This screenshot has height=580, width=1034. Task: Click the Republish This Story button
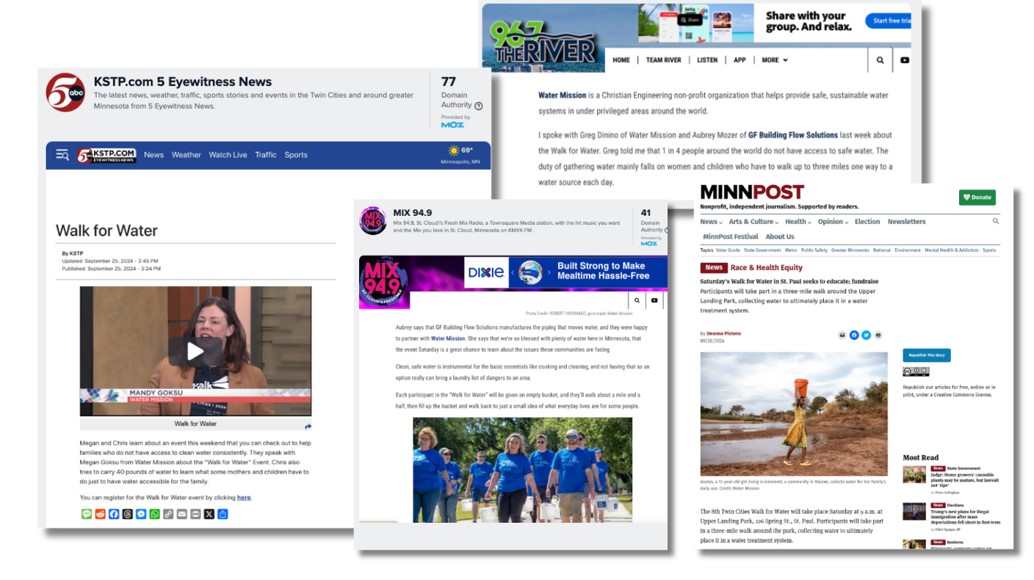pyautogui.click(x=926, y=355)
